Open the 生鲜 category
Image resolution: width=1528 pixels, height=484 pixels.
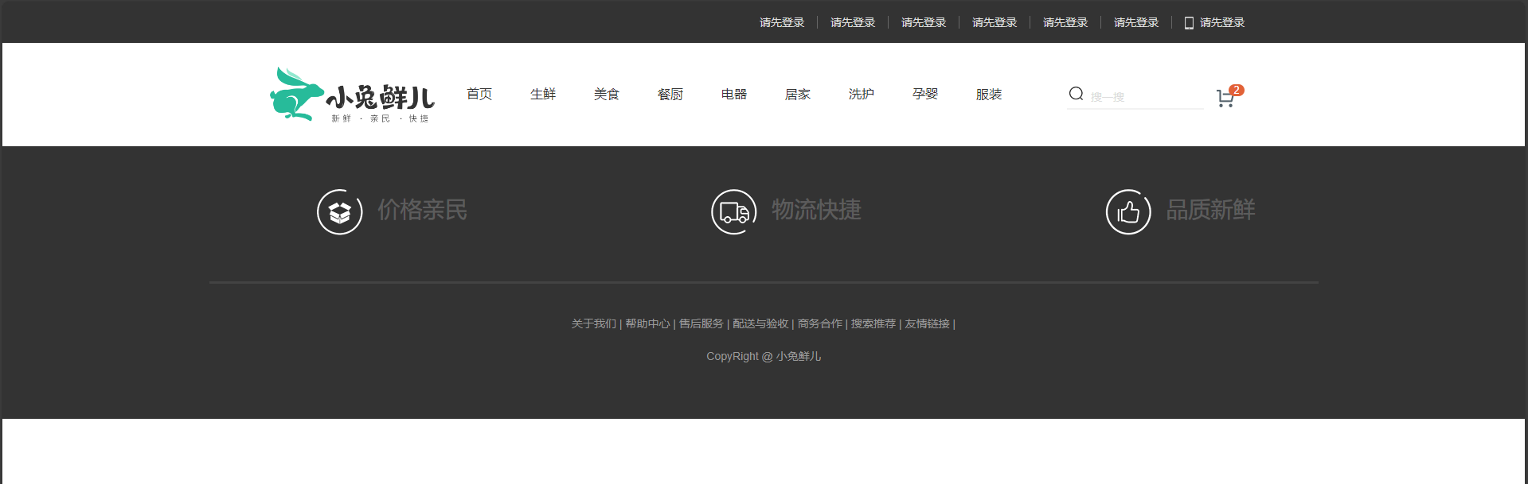coord(543,94)
